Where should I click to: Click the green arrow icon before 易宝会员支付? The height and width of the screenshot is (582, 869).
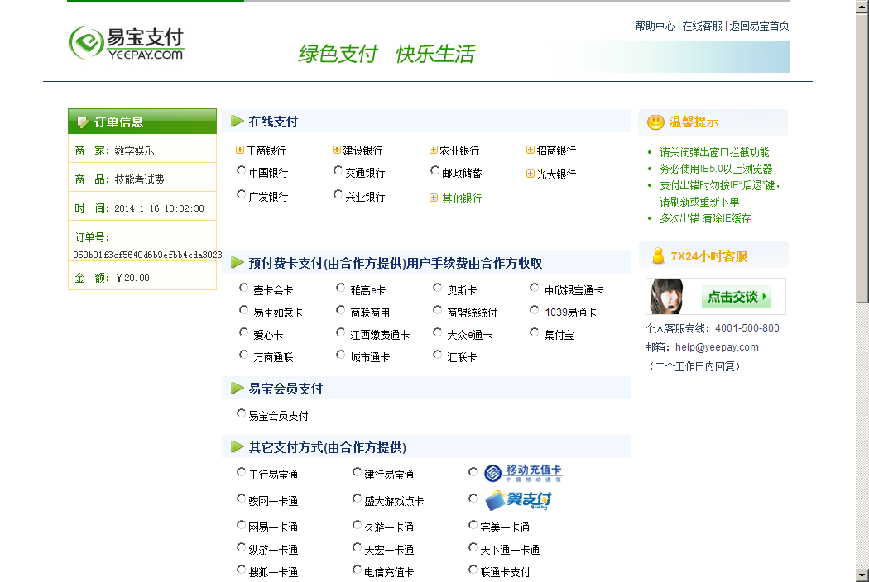[x=235, y=386]
